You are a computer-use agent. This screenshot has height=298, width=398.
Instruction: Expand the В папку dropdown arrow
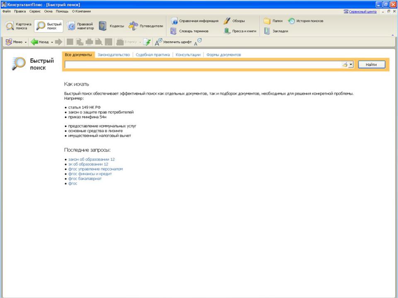(140, 42)
